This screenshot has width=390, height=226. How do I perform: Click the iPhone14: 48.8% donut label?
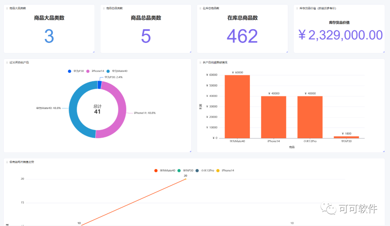tap(145, 113)
